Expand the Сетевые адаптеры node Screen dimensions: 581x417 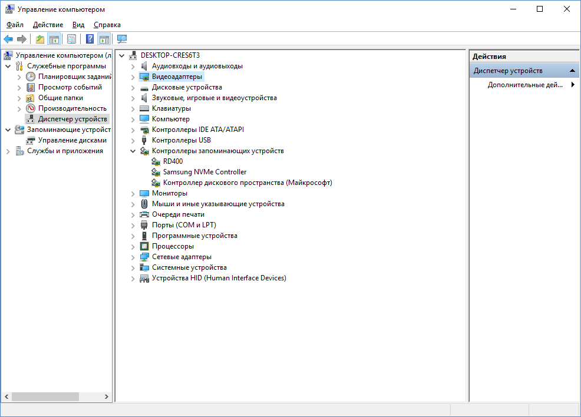point(133,257)
